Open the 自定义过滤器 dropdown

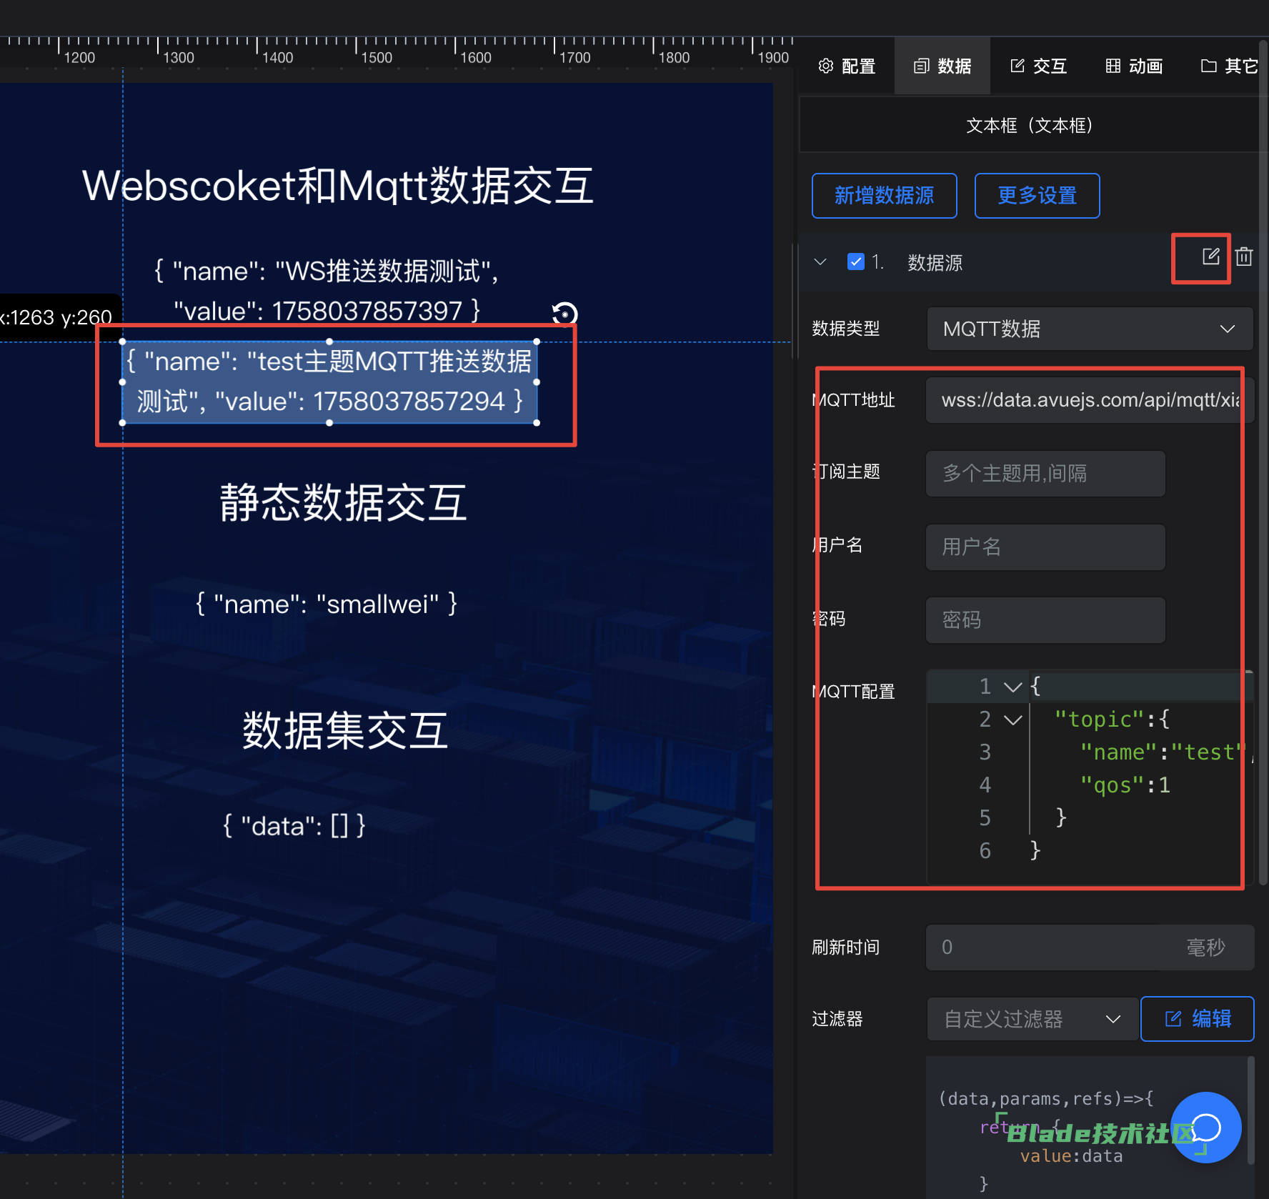[x=1032, y=1019]
